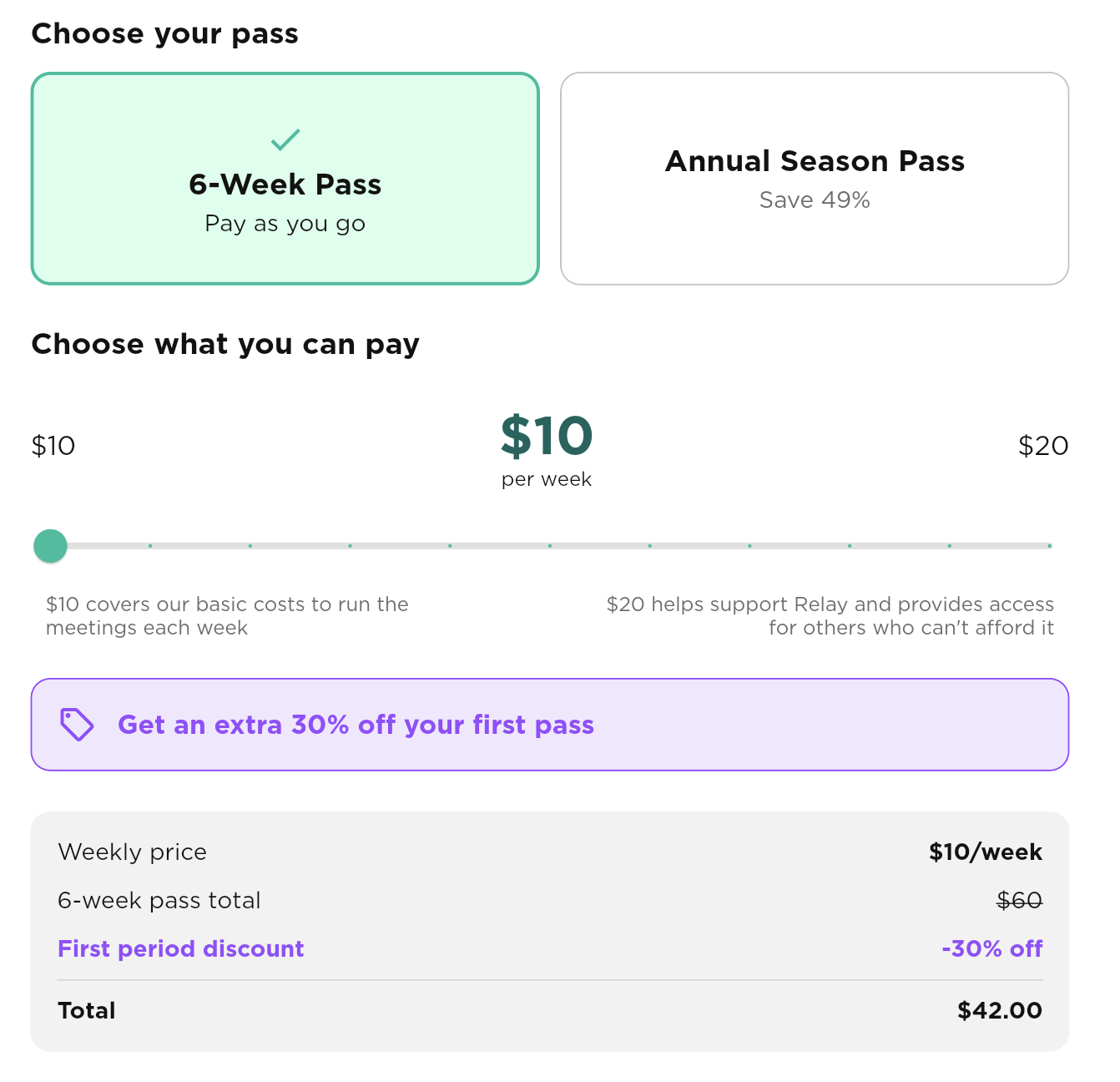
Task: Click the $20 label at the slider's right end
Action: pos(1044,446)
